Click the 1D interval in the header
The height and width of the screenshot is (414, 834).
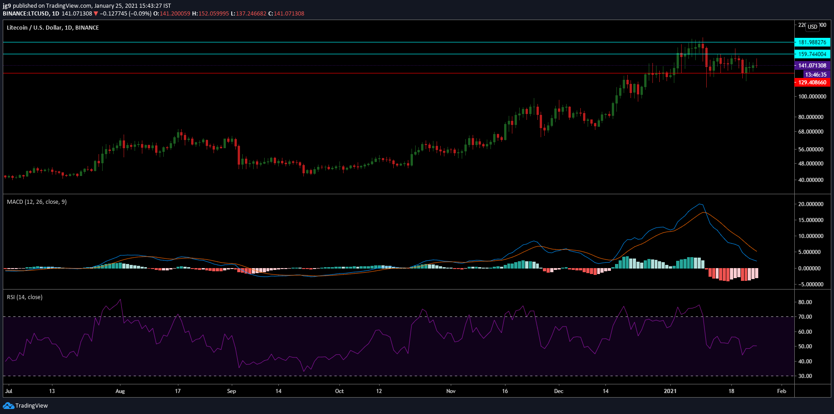click(55, 14)
